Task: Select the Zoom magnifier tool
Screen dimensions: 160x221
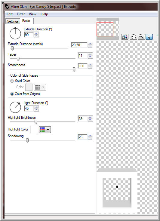Action: (141, 37)
